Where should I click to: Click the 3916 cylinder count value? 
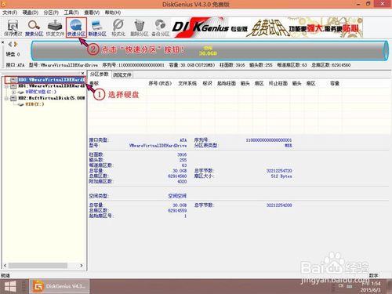[182, 154]
